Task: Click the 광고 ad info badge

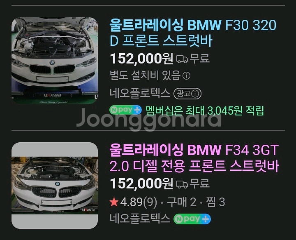Action: tap(187, 94)
